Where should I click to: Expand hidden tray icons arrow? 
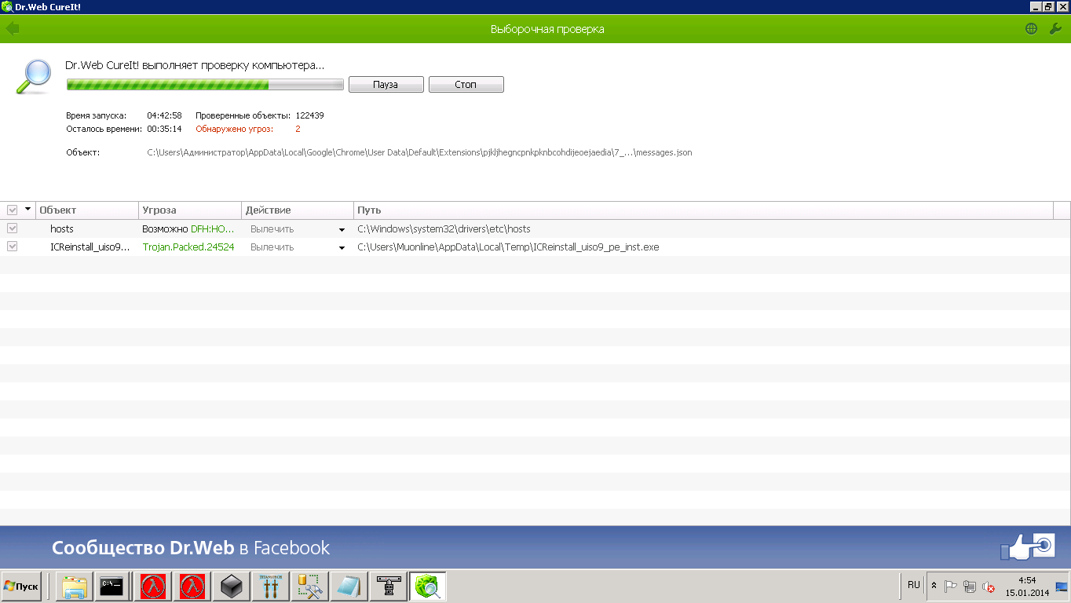(x=934, y=586)
